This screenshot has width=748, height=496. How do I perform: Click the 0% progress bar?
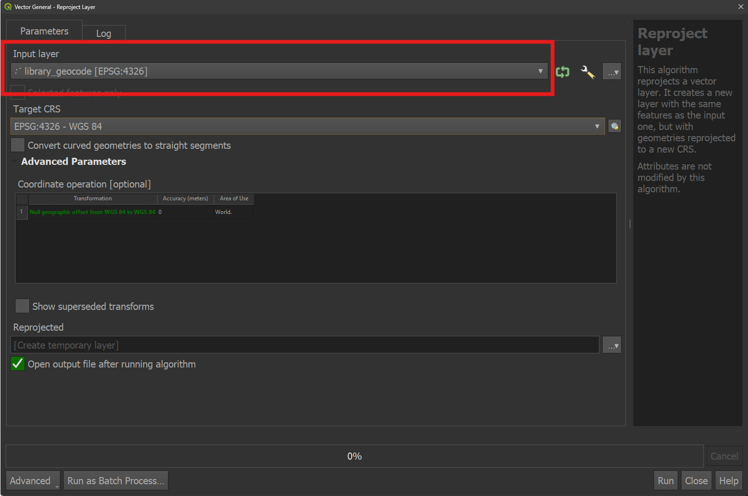click(x=354, y=456)
